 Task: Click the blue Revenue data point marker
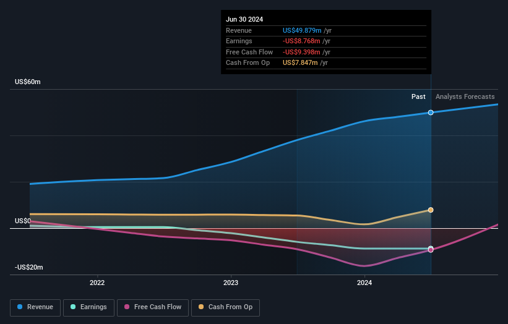431,113
